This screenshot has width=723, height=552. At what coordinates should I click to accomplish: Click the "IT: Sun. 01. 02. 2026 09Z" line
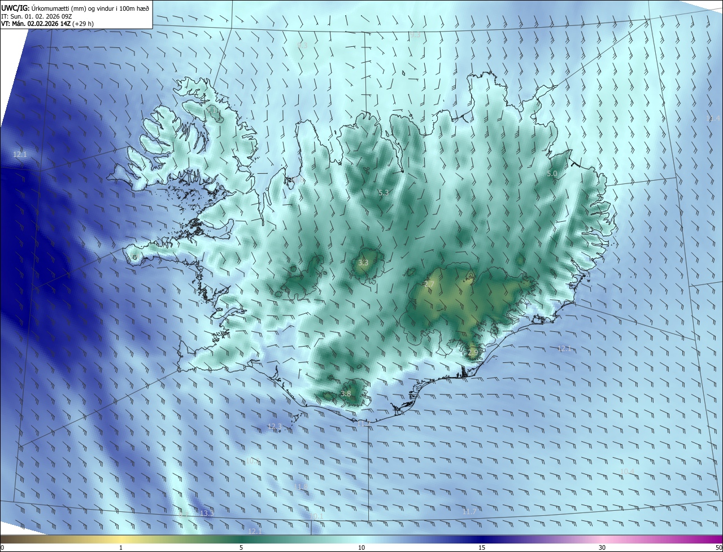tap(36, 16)
